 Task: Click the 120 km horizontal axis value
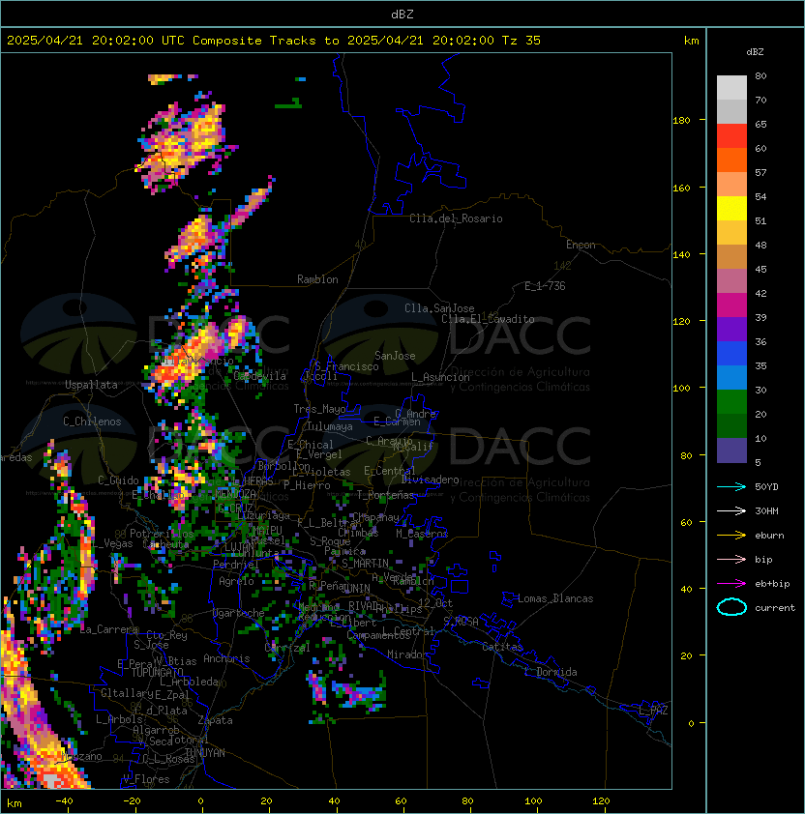(x=601, y=801)
